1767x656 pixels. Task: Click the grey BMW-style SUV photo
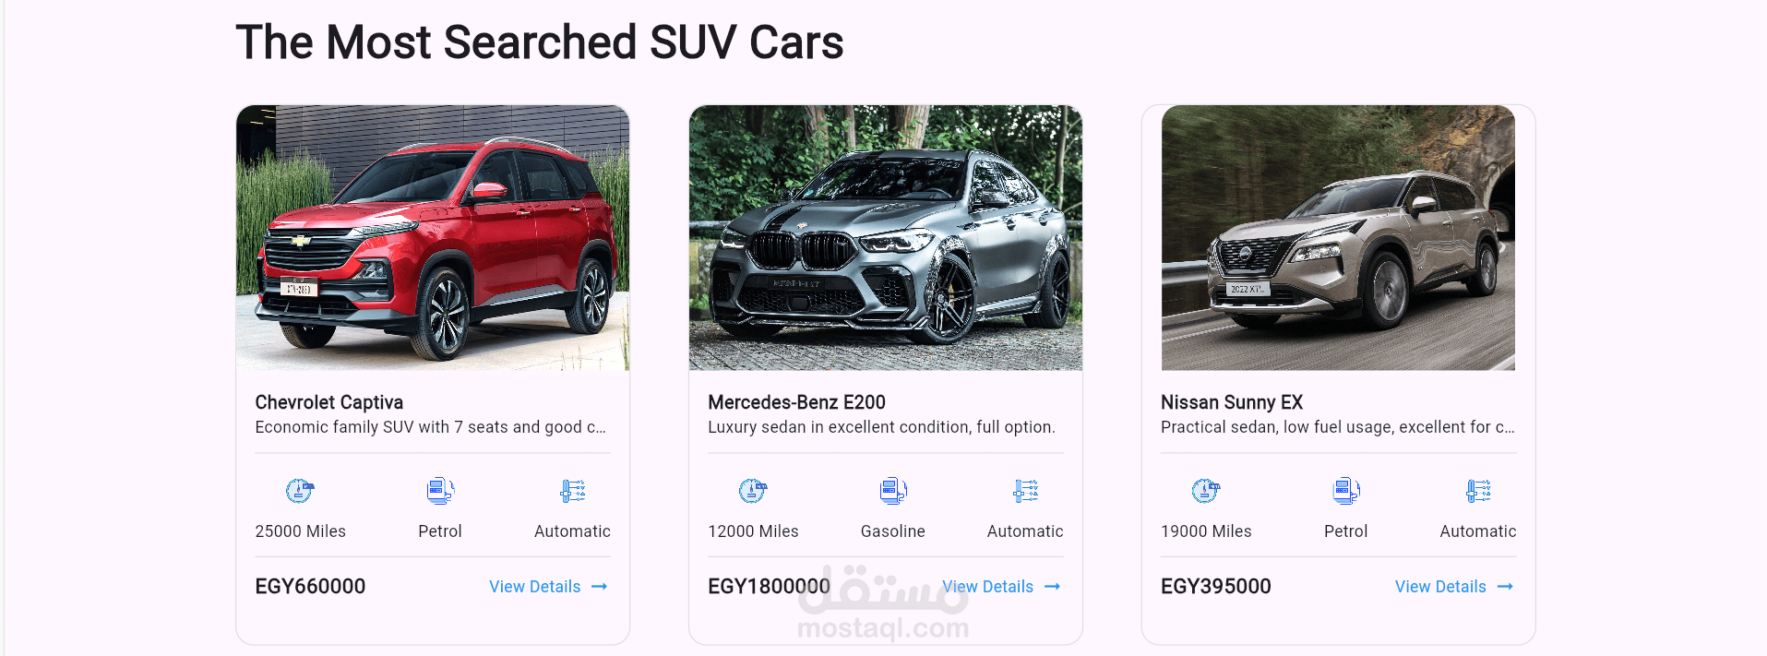coord(886,238)
